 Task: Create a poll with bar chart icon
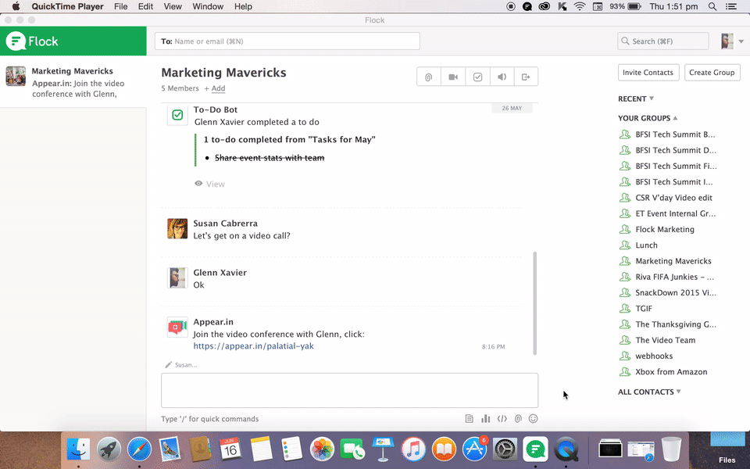(x=485, y=419)
